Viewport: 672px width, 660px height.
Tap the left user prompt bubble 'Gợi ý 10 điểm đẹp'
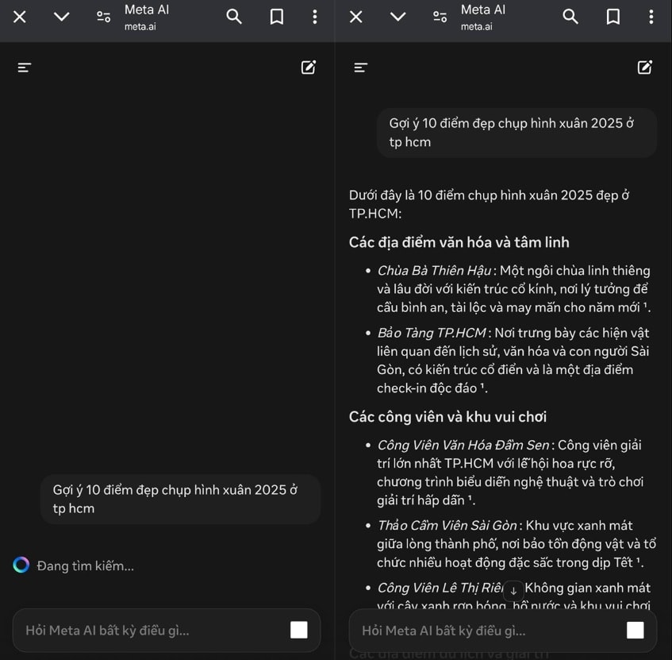(180, 499)
